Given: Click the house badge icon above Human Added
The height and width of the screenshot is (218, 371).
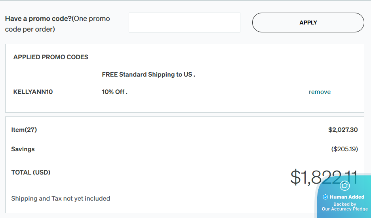Looking at the screenshot, I should tap(345, 185).
